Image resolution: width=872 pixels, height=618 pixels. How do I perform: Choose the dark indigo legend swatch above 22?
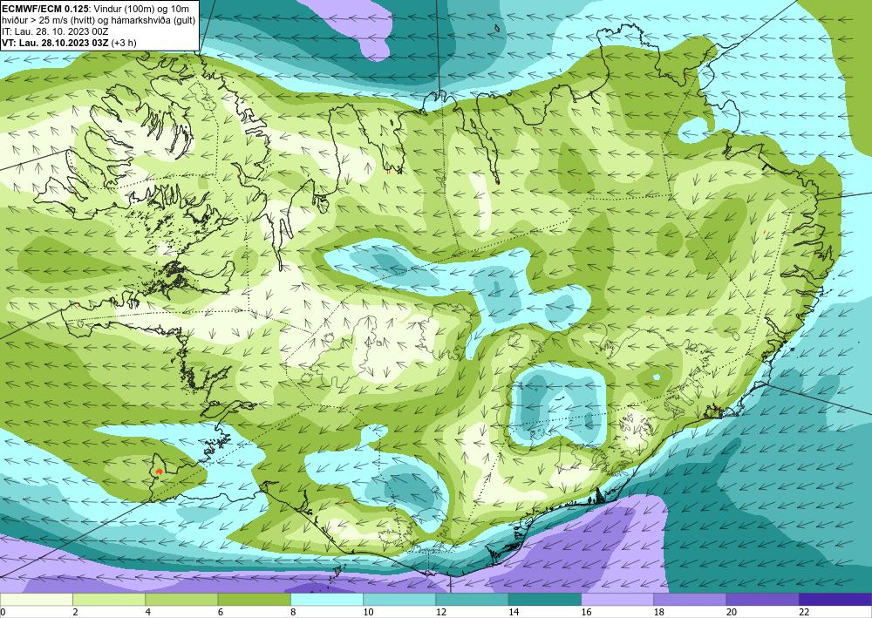point(835,600)
